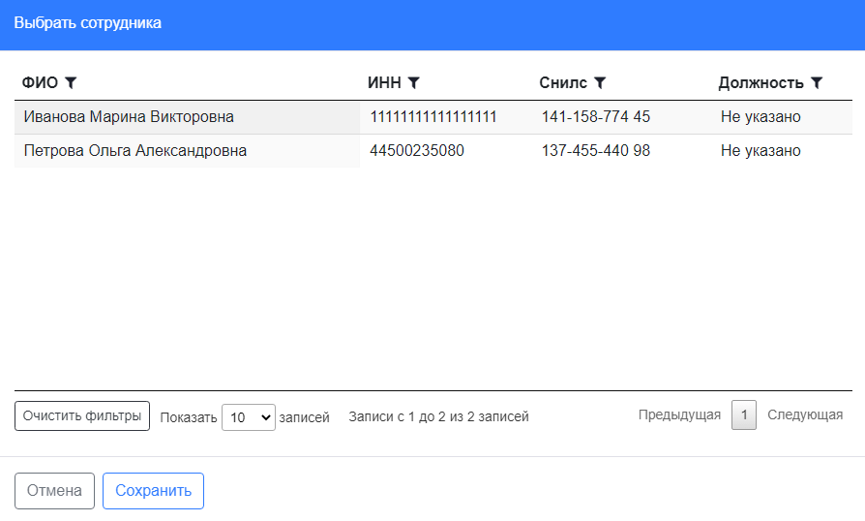Click the filter icon beside ИНН header

[414, 83]
